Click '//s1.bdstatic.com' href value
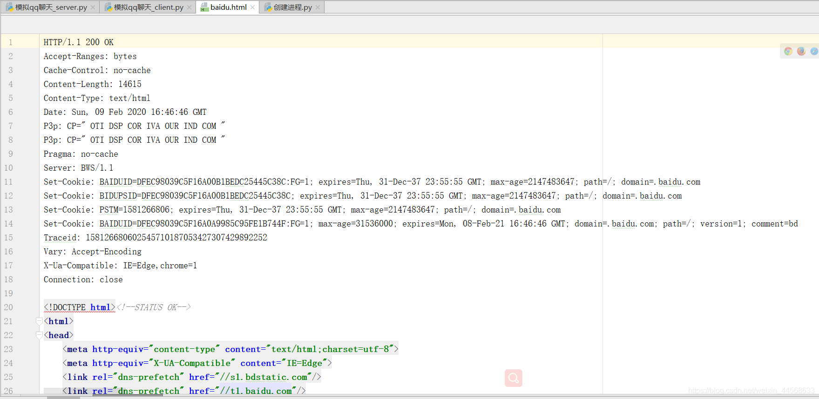 point(264,377)
